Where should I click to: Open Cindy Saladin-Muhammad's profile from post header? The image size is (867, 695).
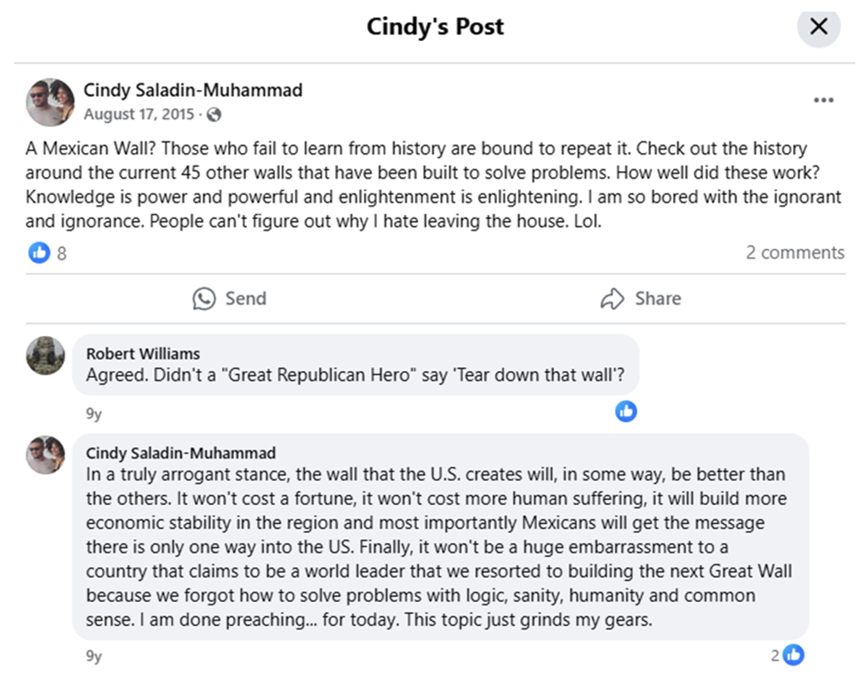tap(193, 91)
